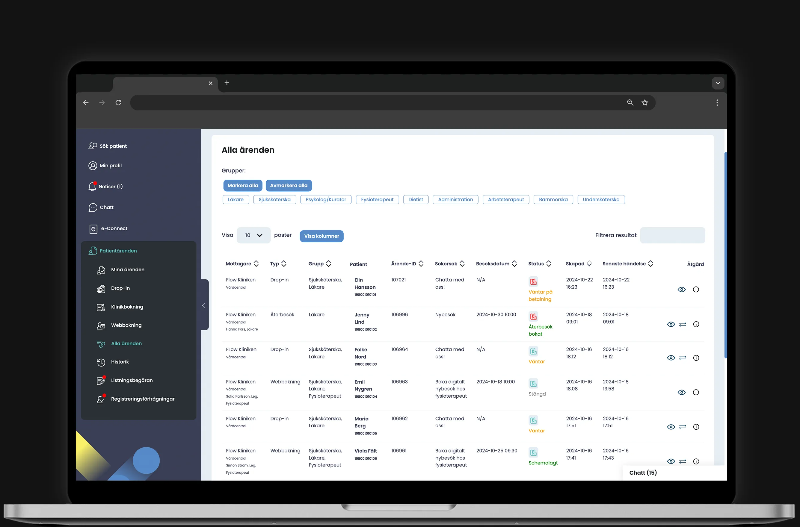
Task: Click the Avmarkera alla button
Action: pyautogui.click(x=288, y=185)
